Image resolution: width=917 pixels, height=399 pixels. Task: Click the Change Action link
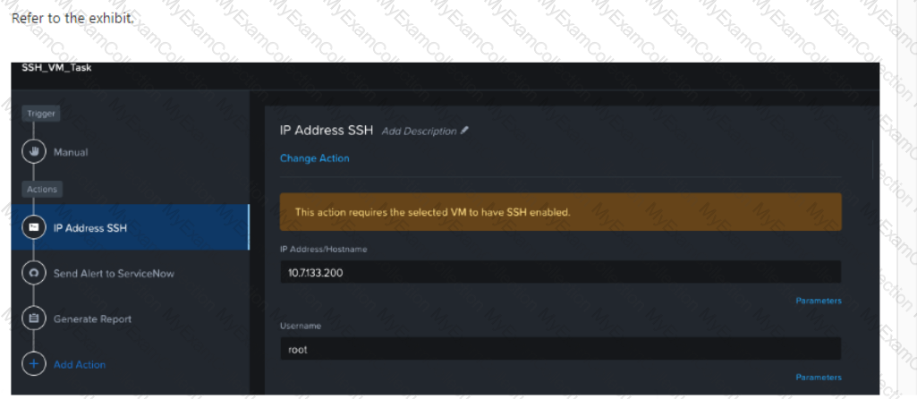pyautogui.click(x=315, y=158)
